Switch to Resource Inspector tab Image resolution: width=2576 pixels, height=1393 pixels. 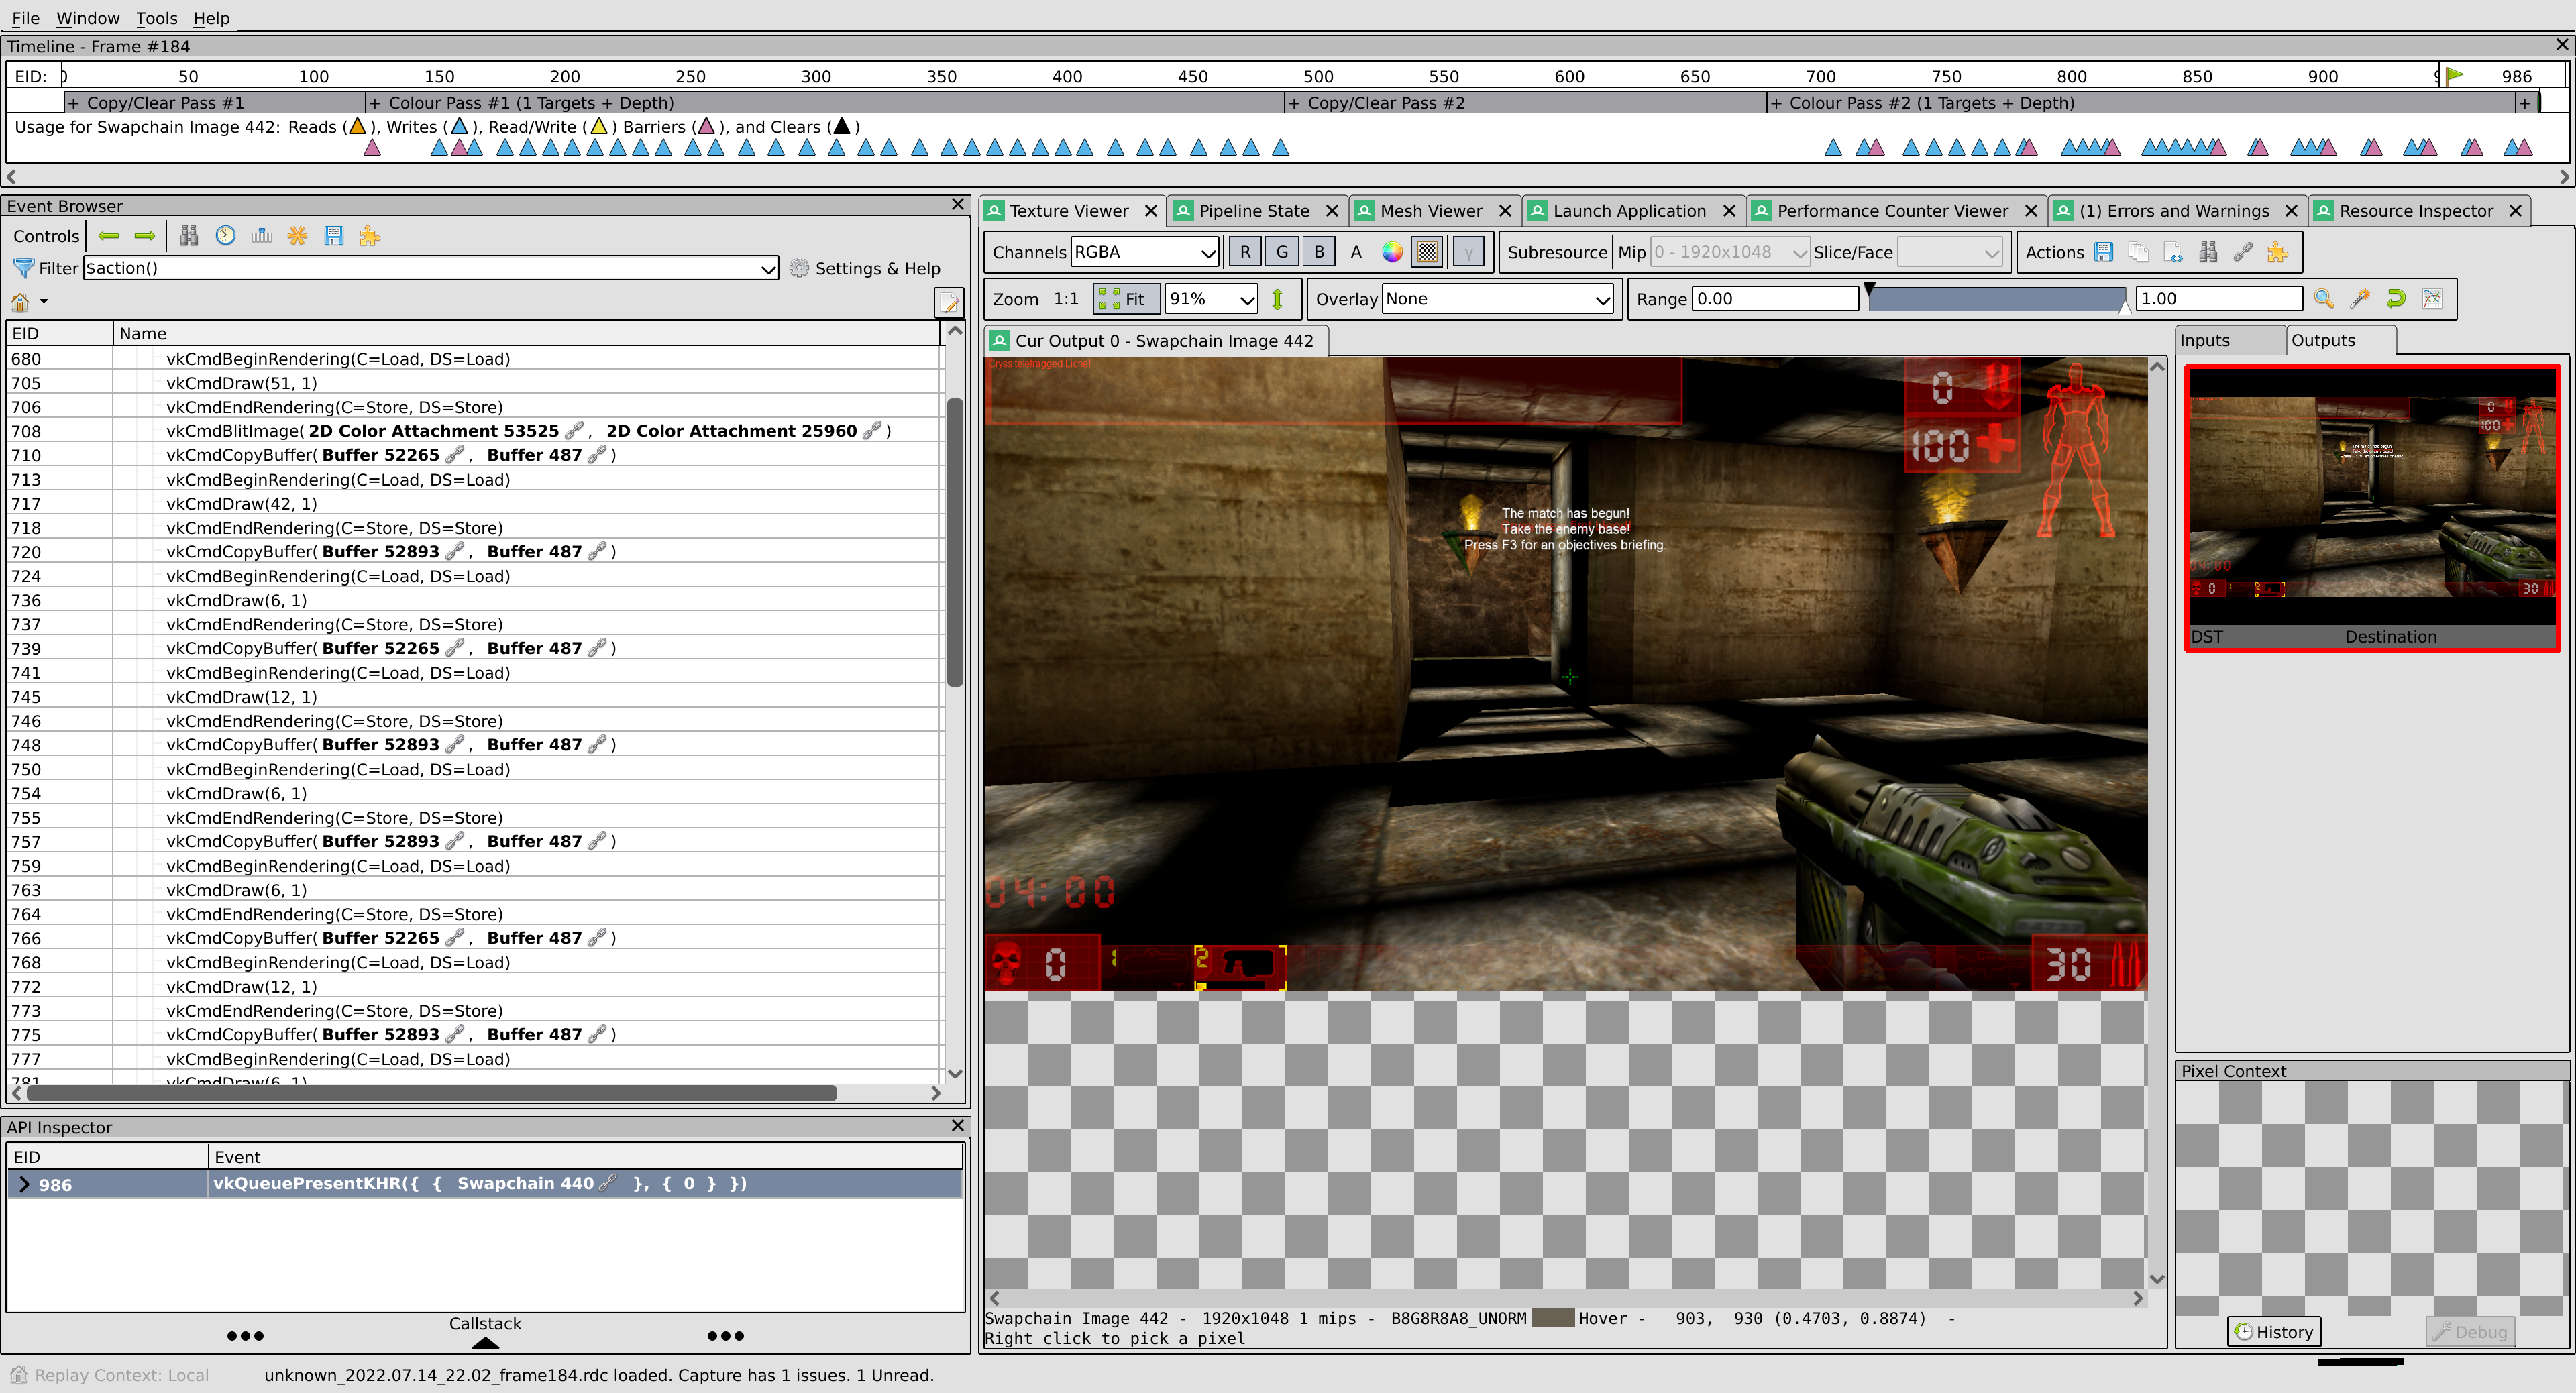pyautogui.click(x=2415, y=210)
